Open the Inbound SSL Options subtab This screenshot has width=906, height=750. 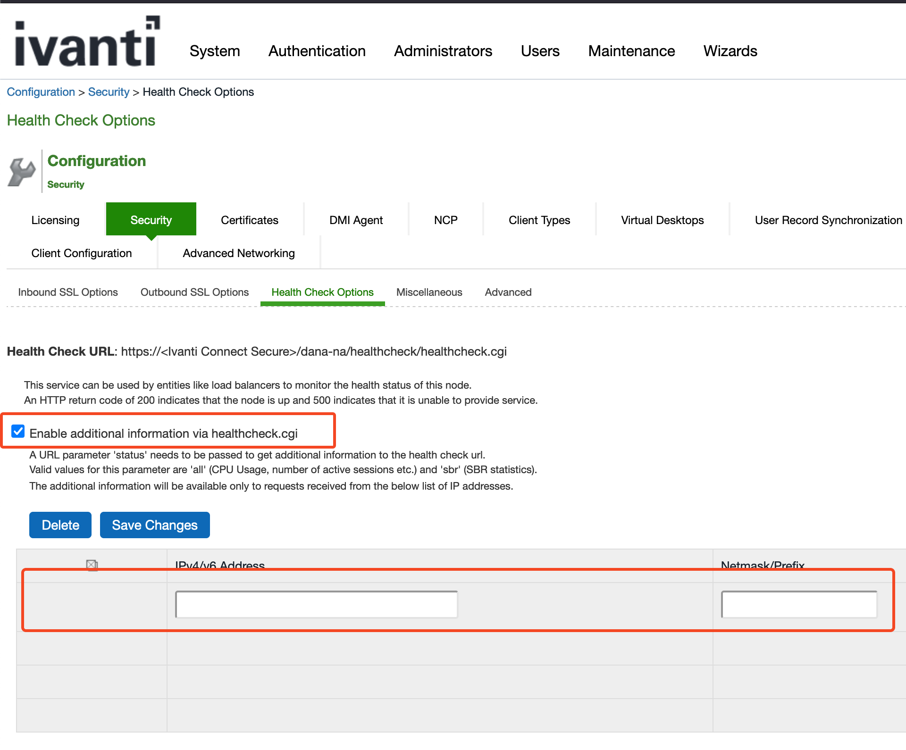point(67,292)
